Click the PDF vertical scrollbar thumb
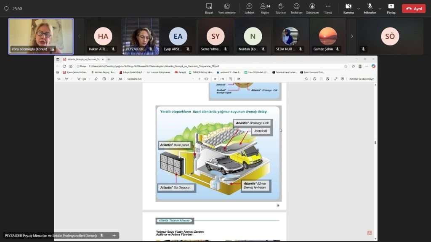Image resolution: width=431 pixels, height=242 pixels. [375, 142]
